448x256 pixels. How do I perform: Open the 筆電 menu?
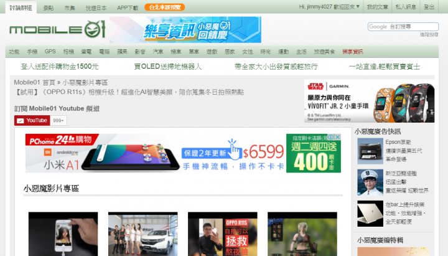[x=86, y=52]
